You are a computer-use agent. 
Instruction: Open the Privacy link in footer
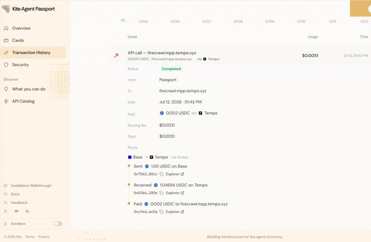click(x=44, y=237)
